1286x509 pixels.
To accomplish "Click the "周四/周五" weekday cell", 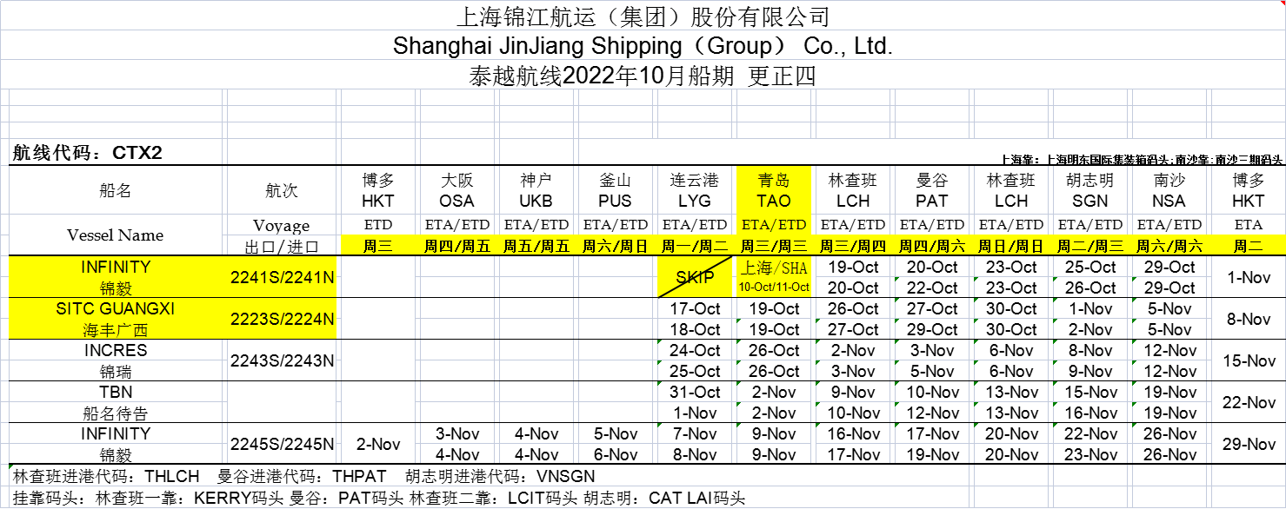I will (456, 246).
